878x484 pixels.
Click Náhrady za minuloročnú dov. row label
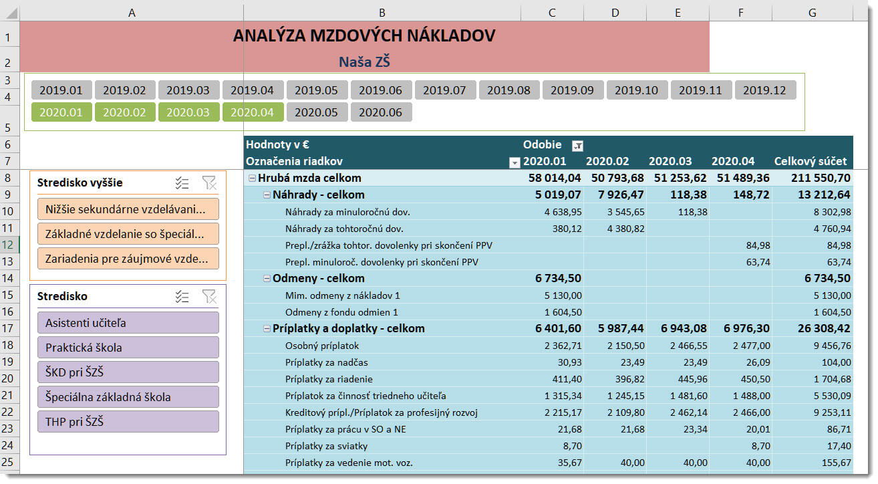click(347, 212)
